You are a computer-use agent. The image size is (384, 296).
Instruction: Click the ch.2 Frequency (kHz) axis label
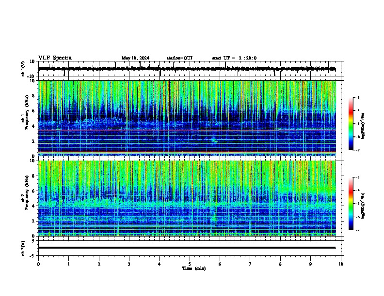click(25, 192)
